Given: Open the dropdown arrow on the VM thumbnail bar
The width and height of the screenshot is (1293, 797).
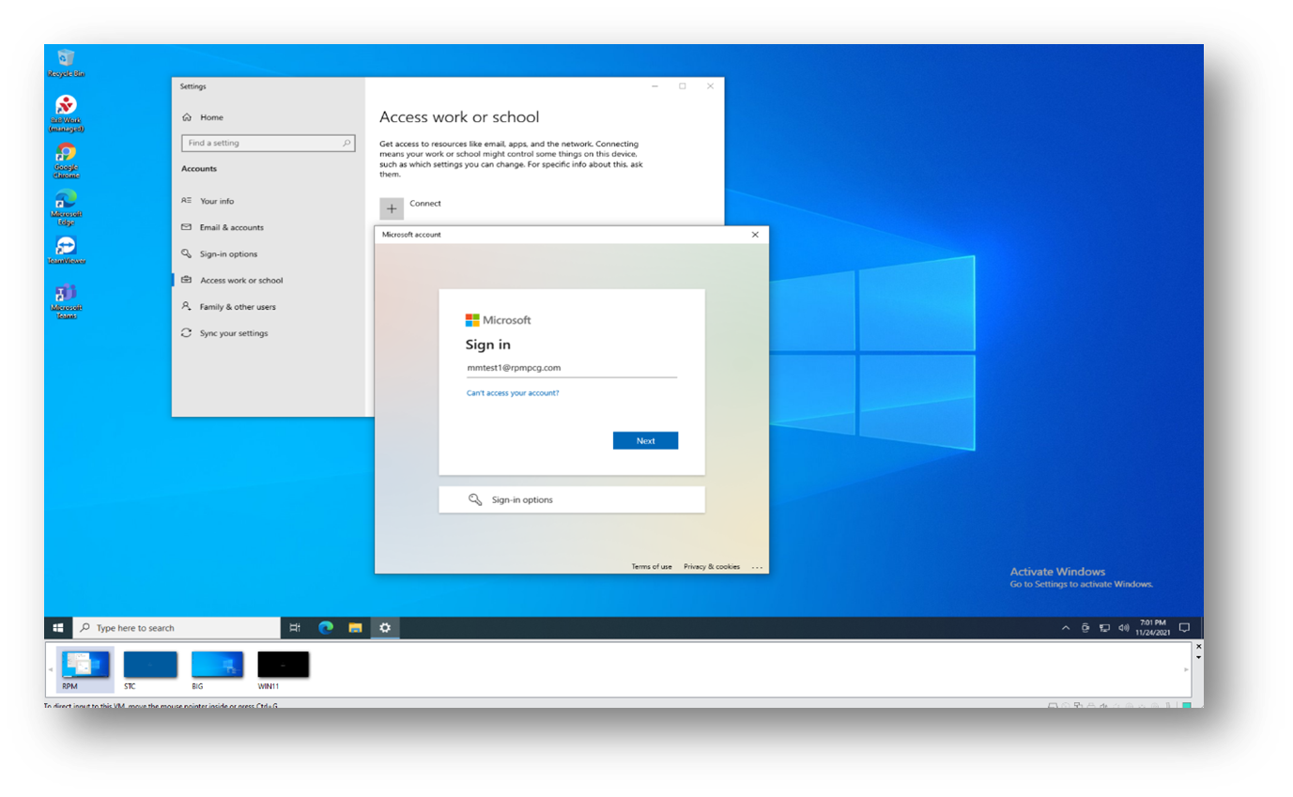Looking at the screenshot, I should [1199, 656].
